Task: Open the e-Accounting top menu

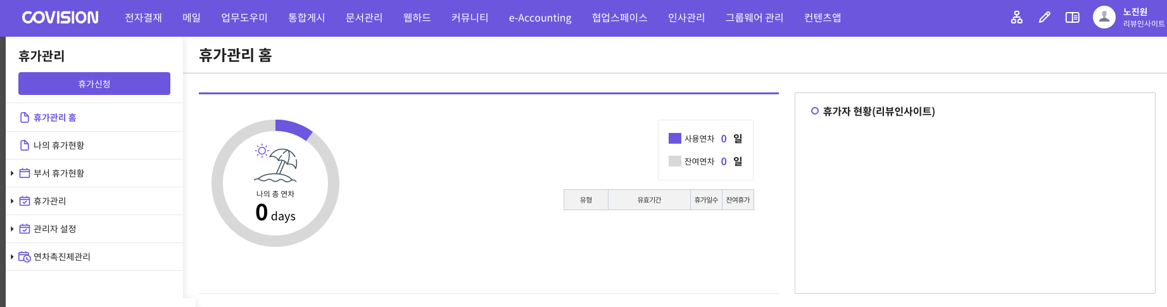Action: click(539, 18)
